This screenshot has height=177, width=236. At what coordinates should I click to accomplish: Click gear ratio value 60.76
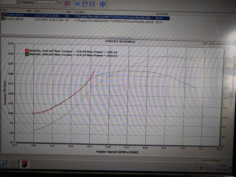(x=159, y=22)
